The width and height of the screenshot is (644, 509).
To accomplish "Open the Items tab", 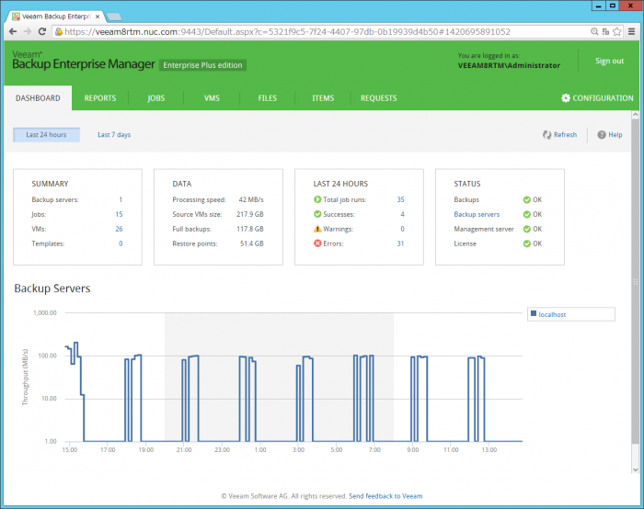I will (323, 98).
